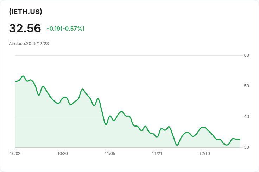Click the 11/21 x-axis date label
The height and width of the screenshot is (172, 259).
tap(157, 154)
